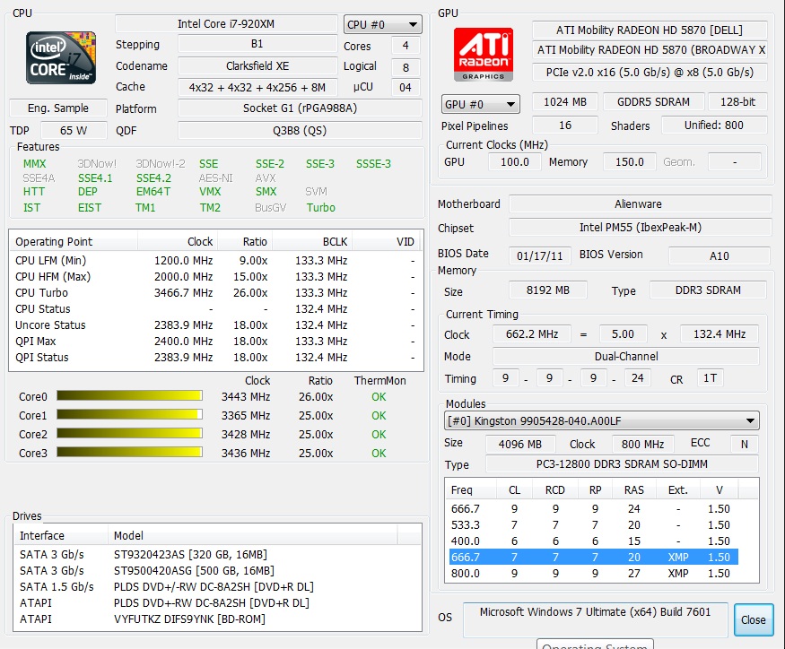
Task: Expand the Kingston module selection dropdown
Action: pos(601,420)
